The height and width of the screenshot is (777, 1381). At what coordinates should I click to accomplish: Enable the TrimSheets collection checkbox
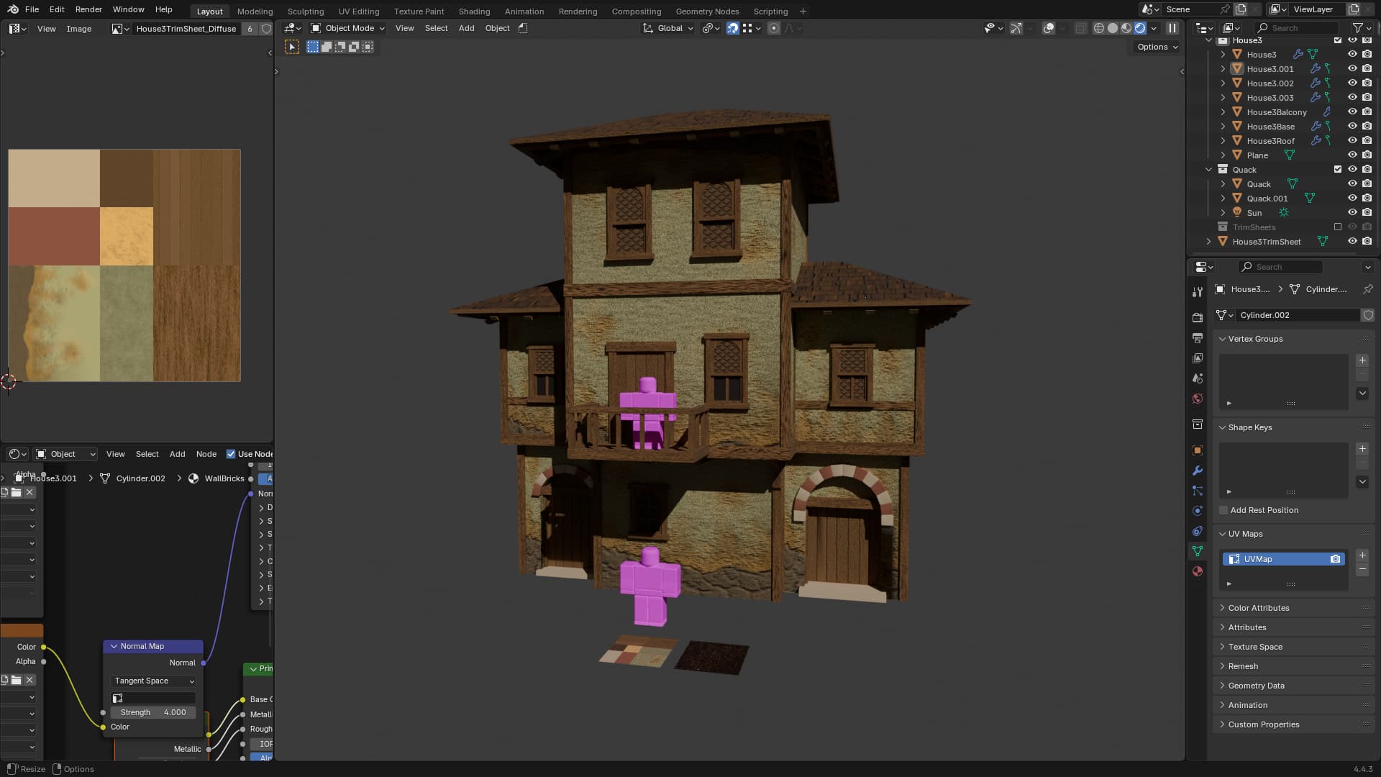click(1338, 227)
